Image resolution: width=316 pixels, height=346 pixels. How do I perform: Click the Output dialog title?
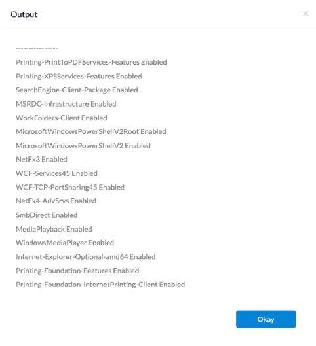click(x=24, y=14)
